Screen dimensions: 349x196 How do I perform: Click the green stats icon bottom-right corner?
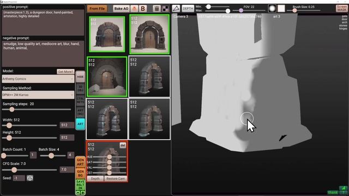click(x=343, y=188)
